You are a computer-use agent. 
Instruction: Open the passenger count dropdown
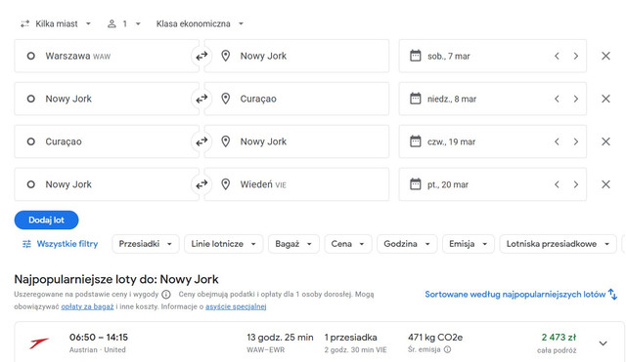pos(124,23)
